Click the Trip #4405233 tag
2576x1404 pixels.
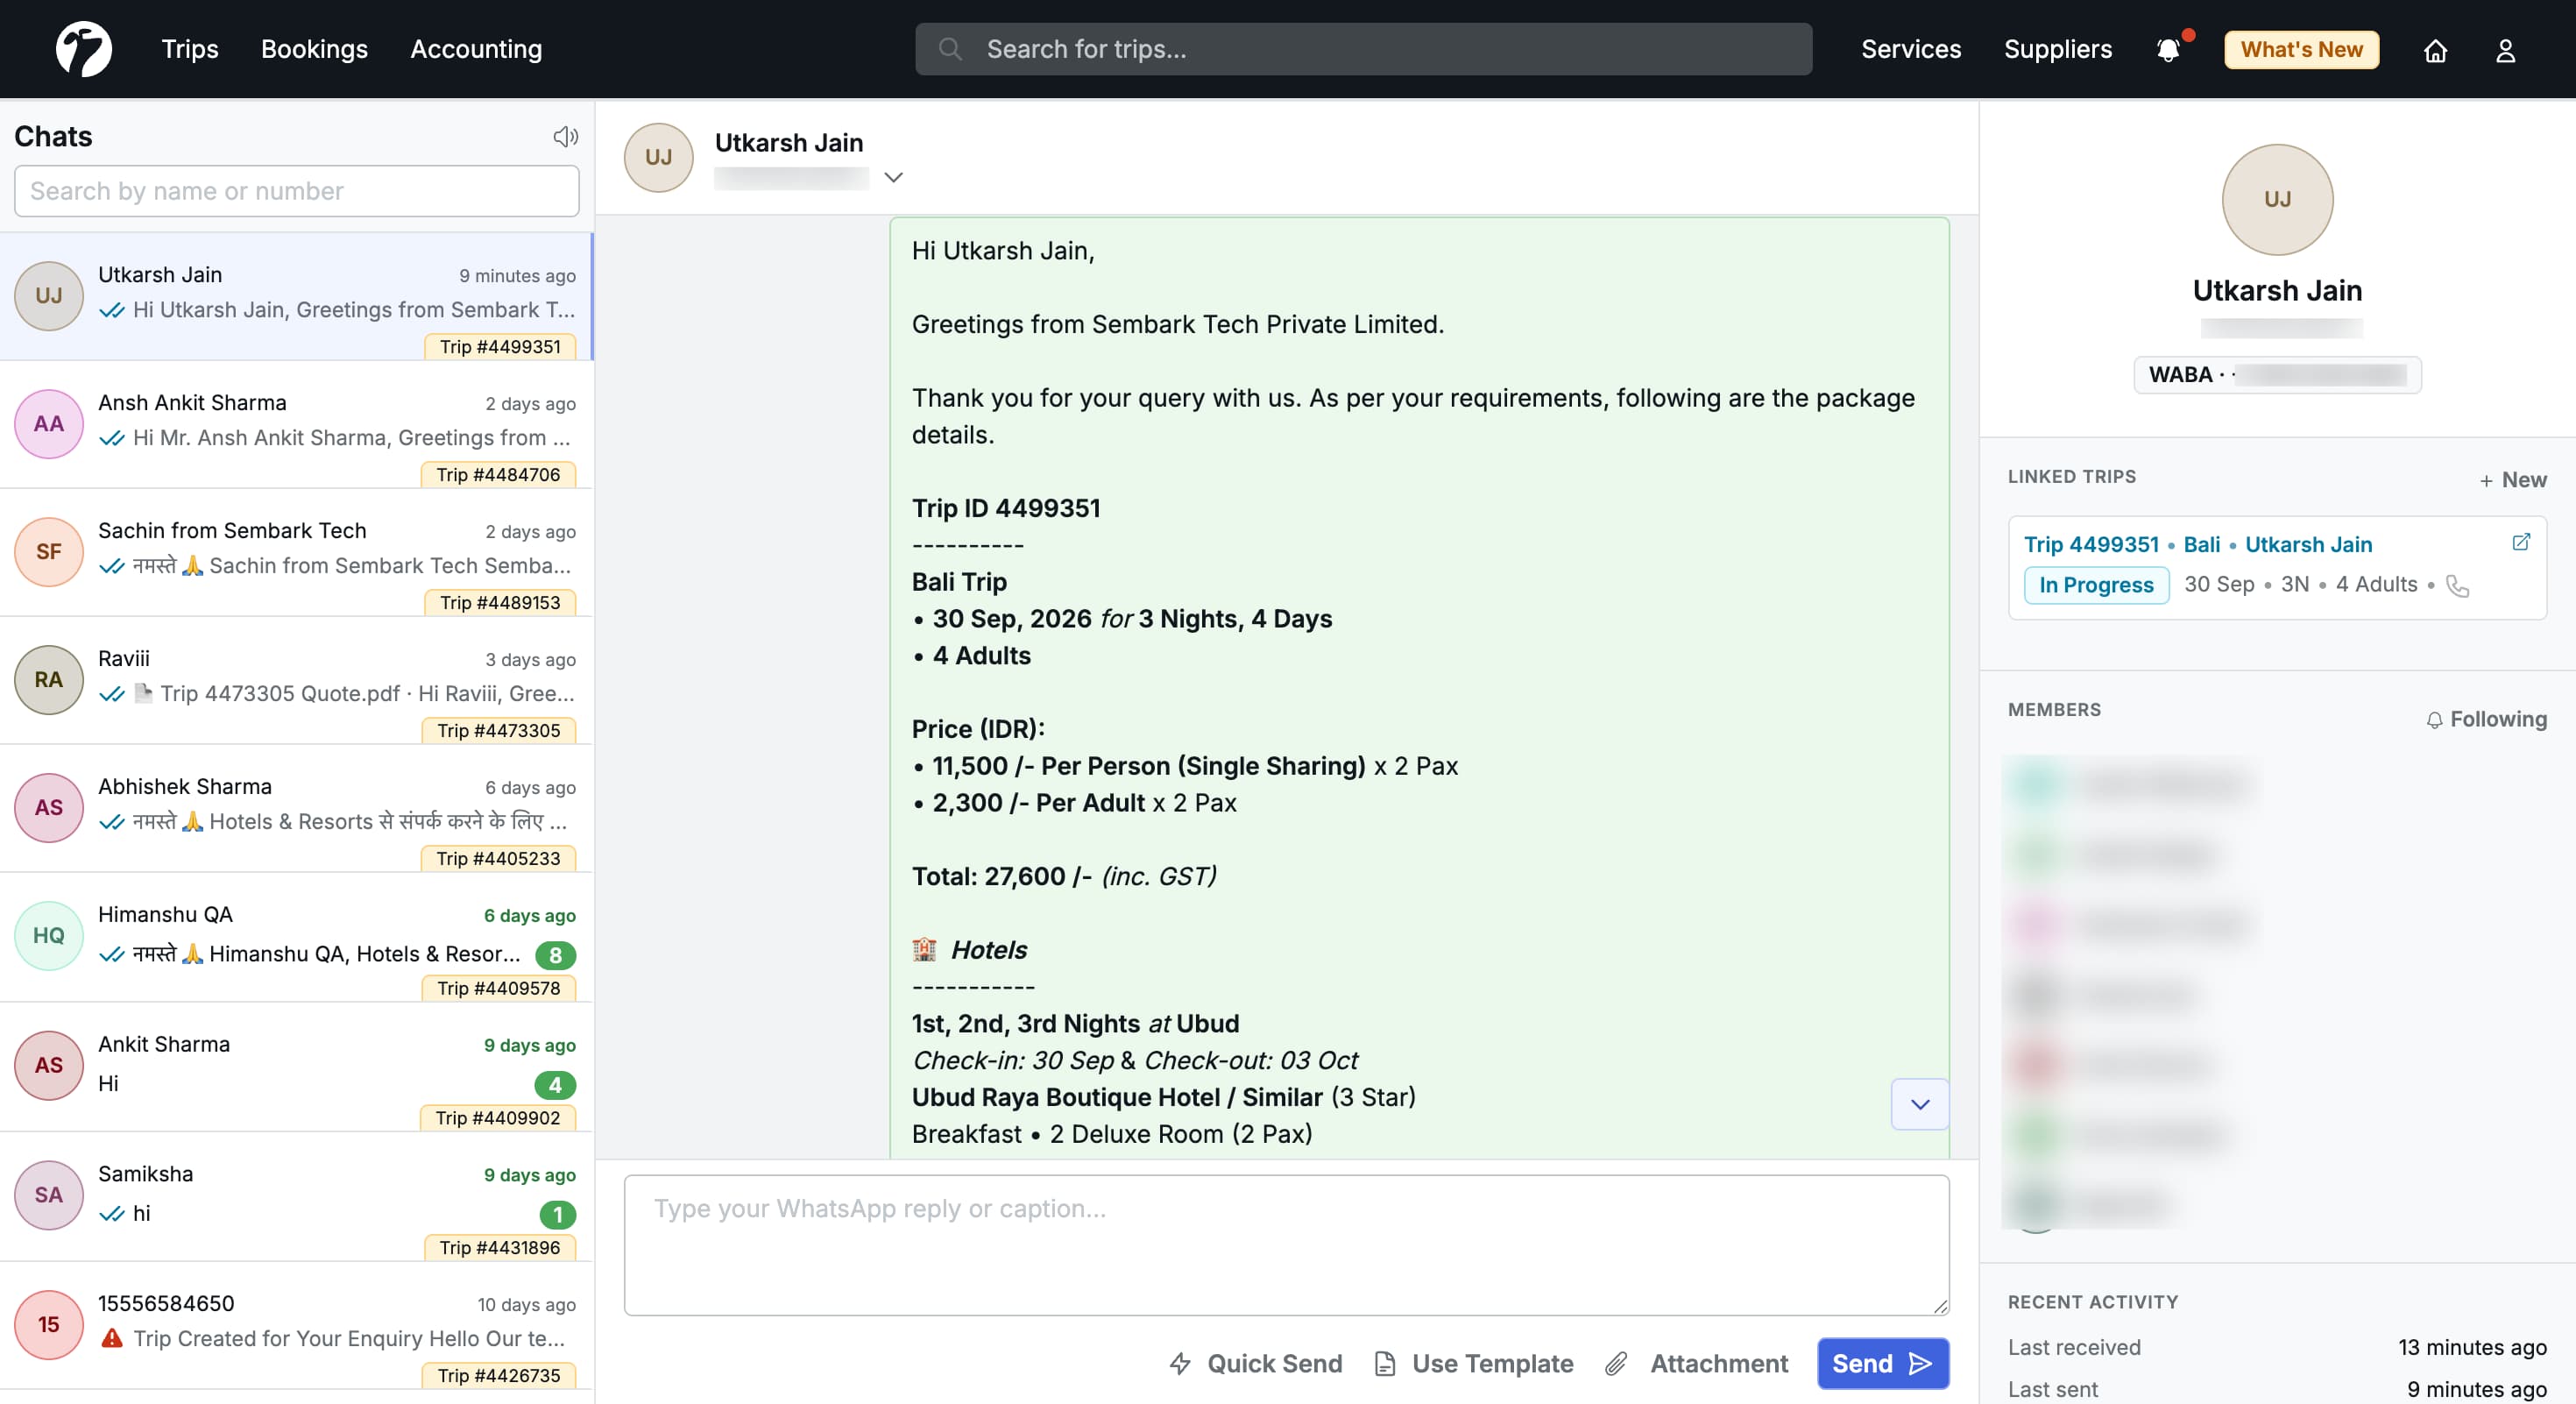click(x=498, y=859)
